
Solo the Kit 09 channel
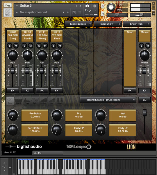tap(10, 46)
